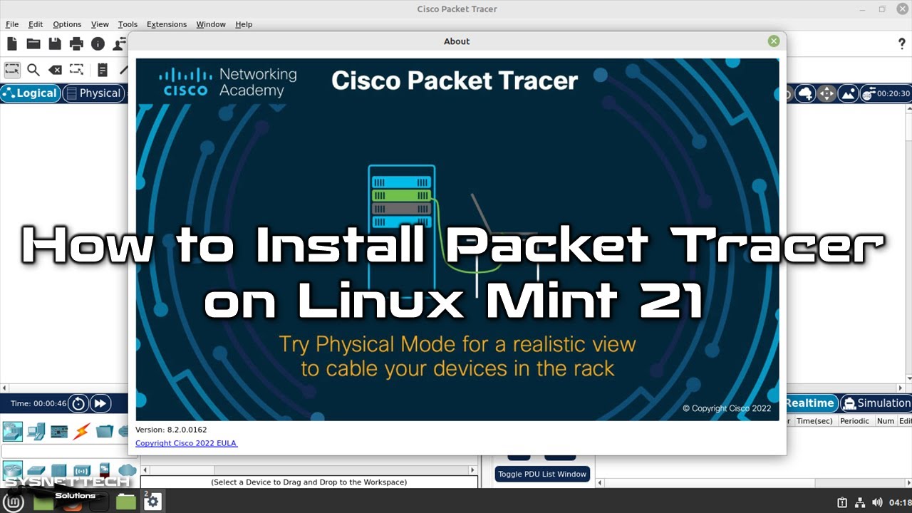Click the volume speaker tray icon
This screenshot has width=912, height=513.
877,502
